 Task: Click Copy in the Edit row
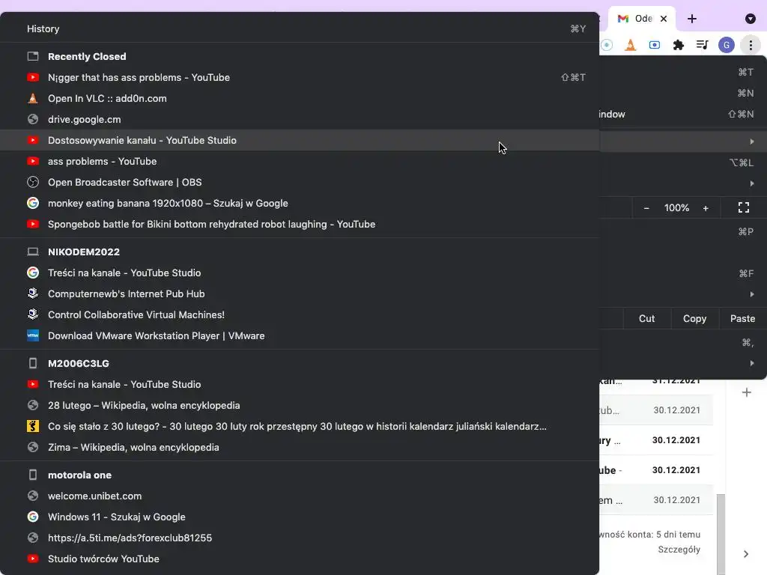[694, 319]
